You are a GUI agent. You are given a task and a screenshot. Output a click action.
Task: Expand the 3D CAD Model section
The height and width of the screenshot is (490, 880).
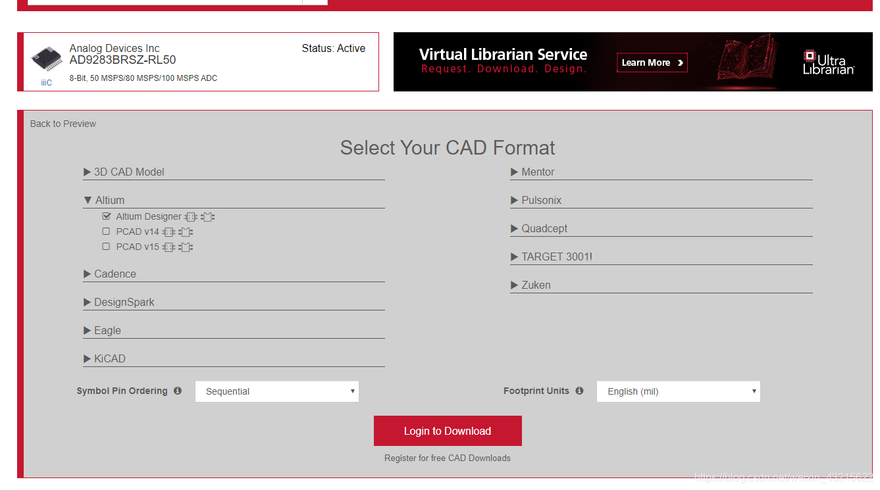234,172
